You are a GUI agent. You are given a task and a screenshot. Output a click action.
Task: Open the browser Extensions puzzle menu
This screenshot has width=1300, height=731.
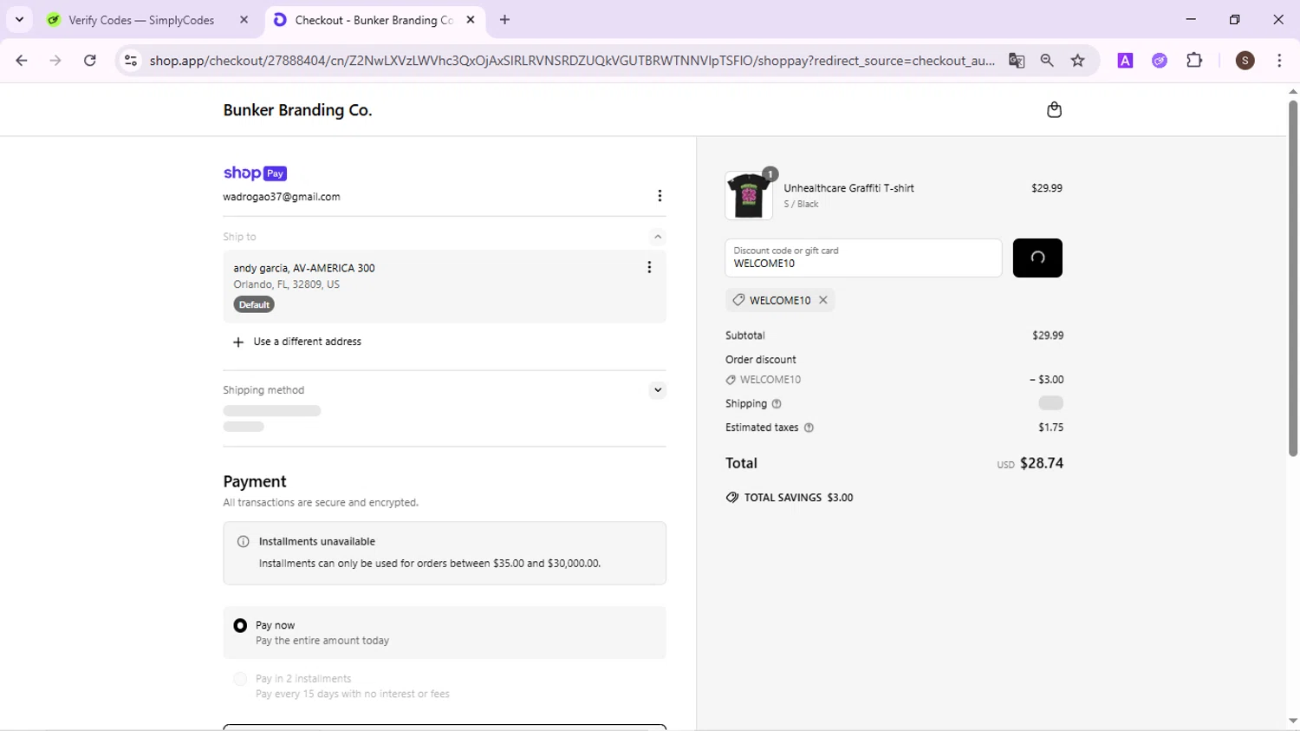(x=1194, y=61)
